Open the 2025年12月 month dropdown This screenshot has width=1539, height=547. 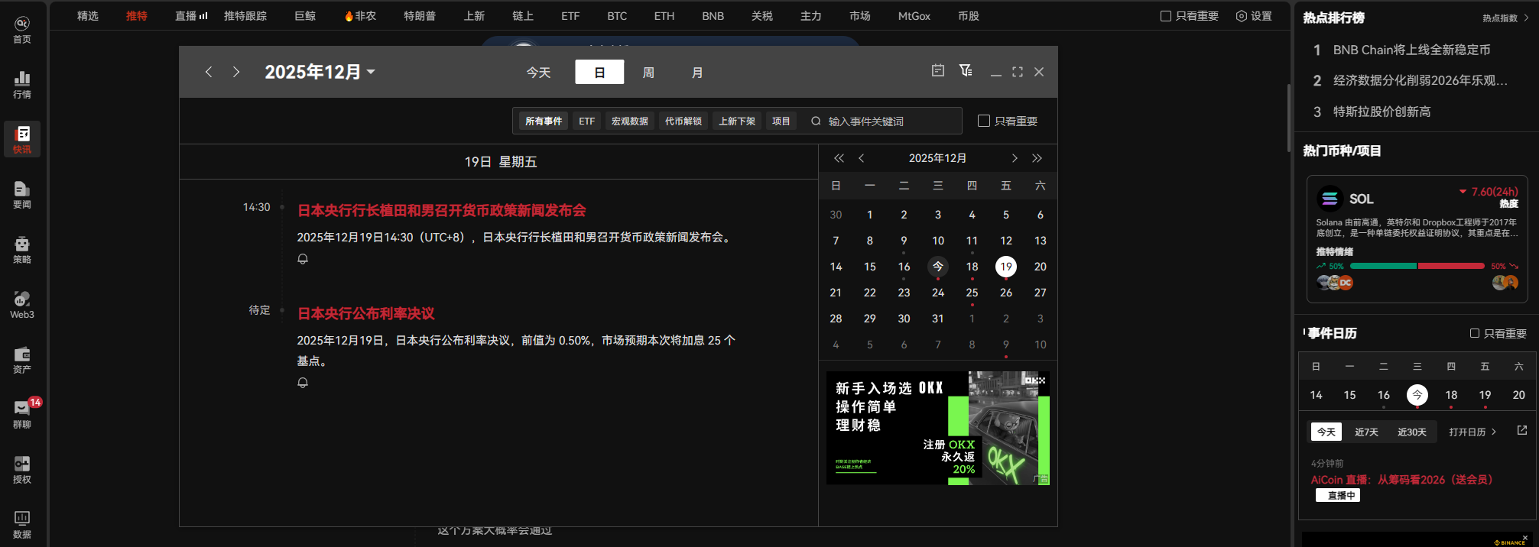point(320,72)
